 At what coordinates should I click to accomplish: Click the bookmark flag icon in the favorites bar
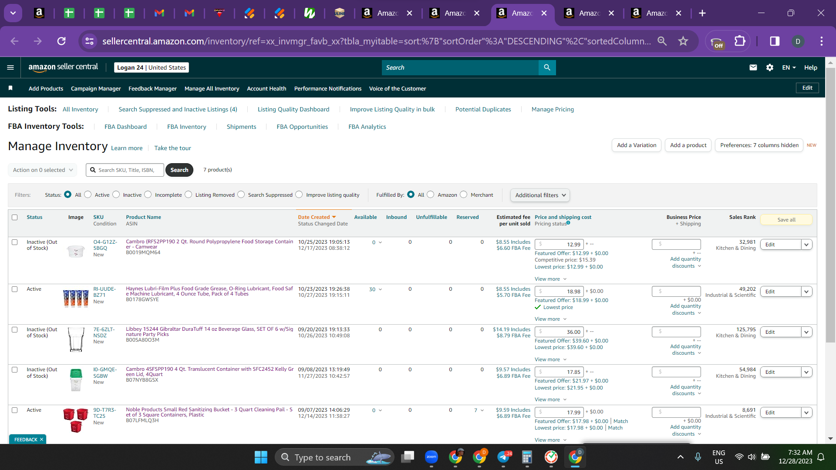(x=10, y=88)
